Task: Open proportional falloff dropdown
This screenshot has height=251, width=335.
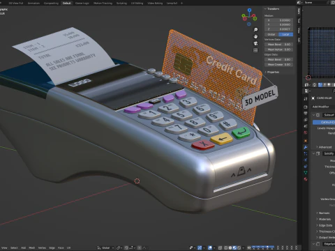Action: pos(144,248)
